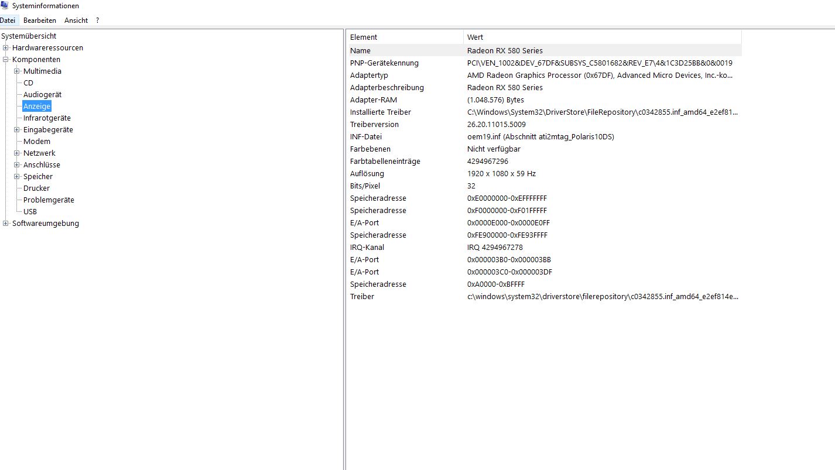This screenshot has height=470, width=835.
Task: Click the Element column header
Action: click(406, 37)
